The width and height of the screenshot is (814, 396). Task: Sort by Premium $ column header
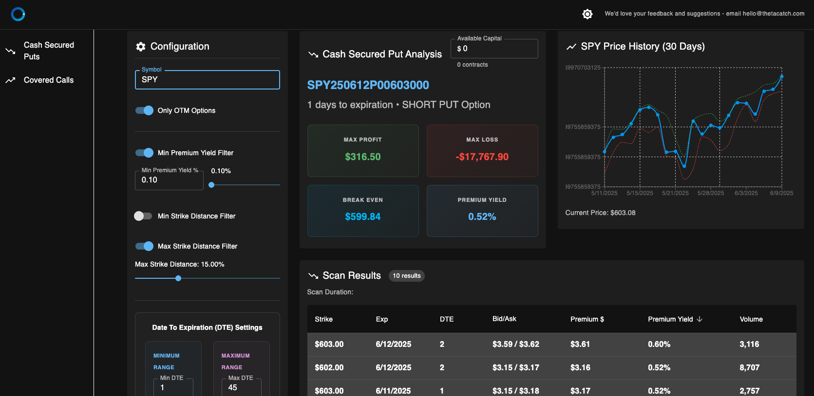pos(587,319)
